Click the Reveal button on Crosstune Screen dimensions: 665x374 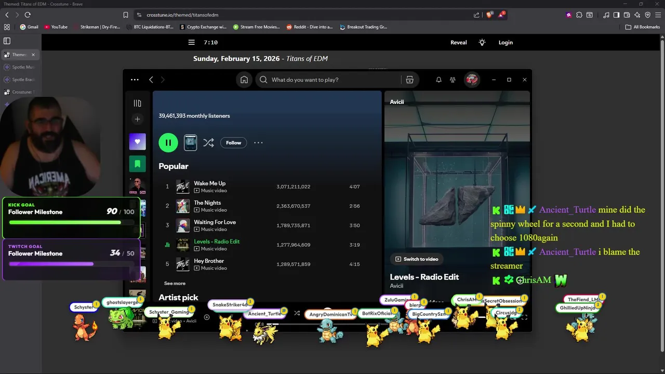pyautogui.click(x=458, y=43)
